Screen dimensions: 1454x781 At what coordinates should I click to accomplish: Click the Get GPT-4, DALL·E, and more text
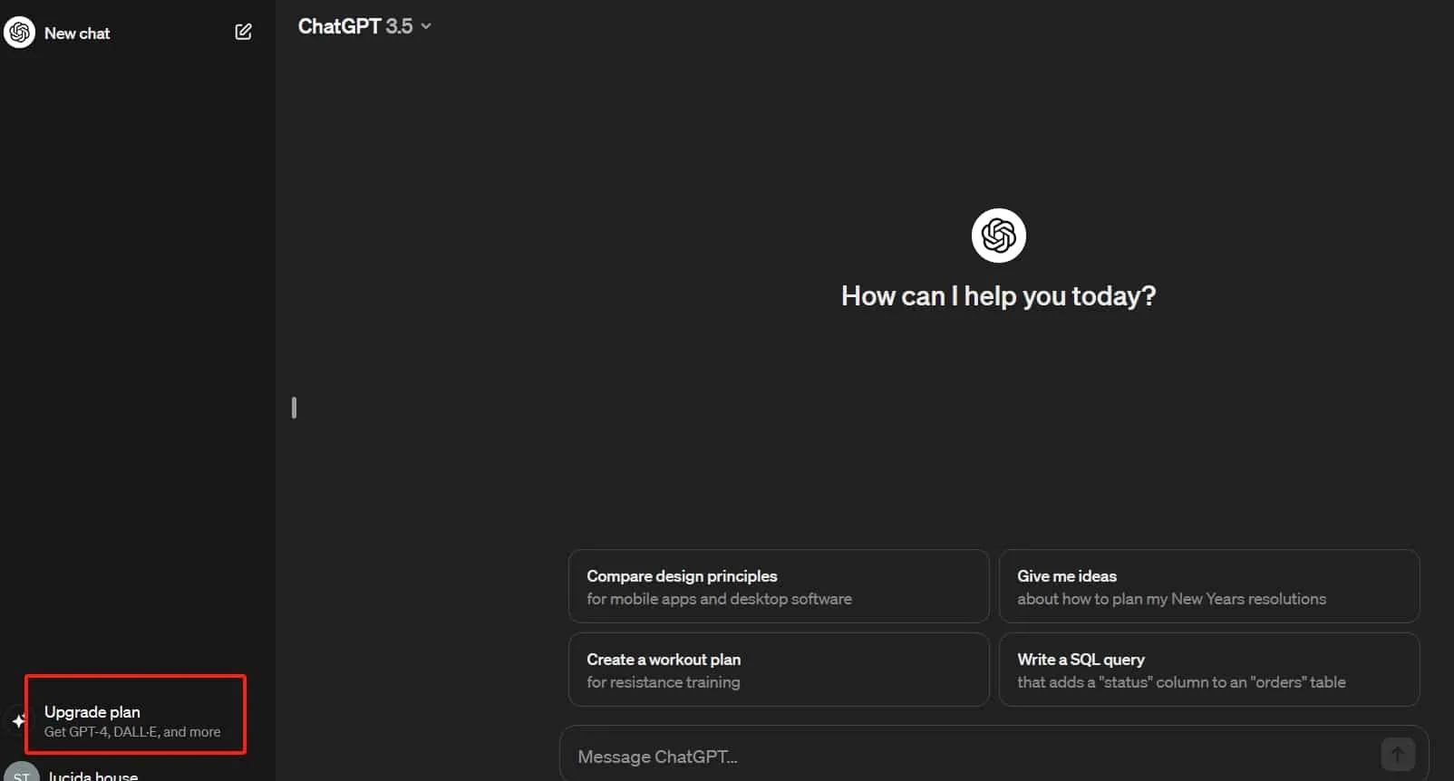pyautogui.click(x=132, y=732)
